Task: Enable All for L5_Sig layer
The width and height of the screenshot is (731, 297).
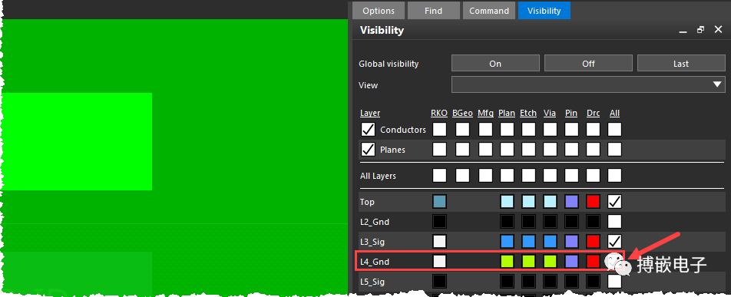Action: (614, 281)
